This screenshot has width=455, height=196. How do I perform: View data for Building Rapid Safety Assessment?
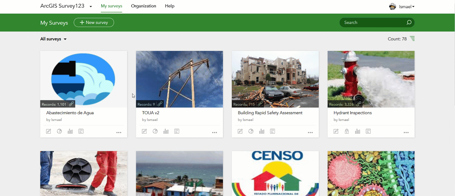point(273,131)
